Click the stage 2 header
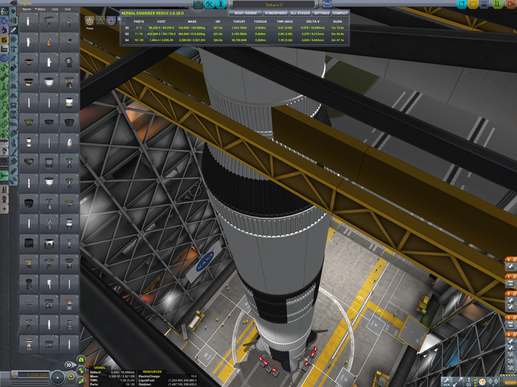This screenshot has width=517, height=387. [511, 294]
